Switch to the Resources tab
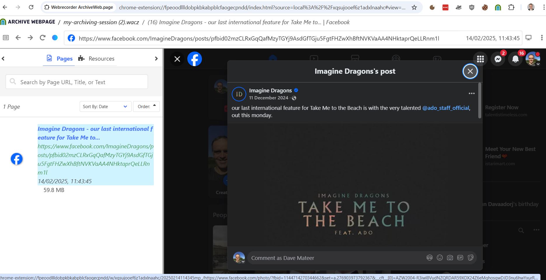This screenshot has width=546, height=280. tap(96, 59)
